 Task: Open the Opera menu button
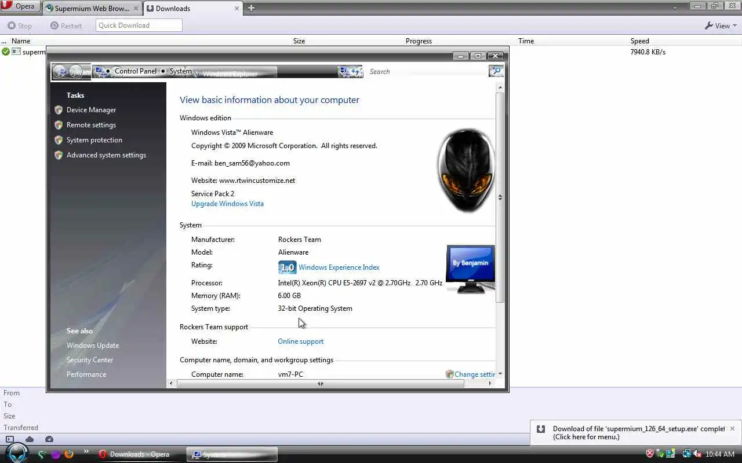pos(20,6)
